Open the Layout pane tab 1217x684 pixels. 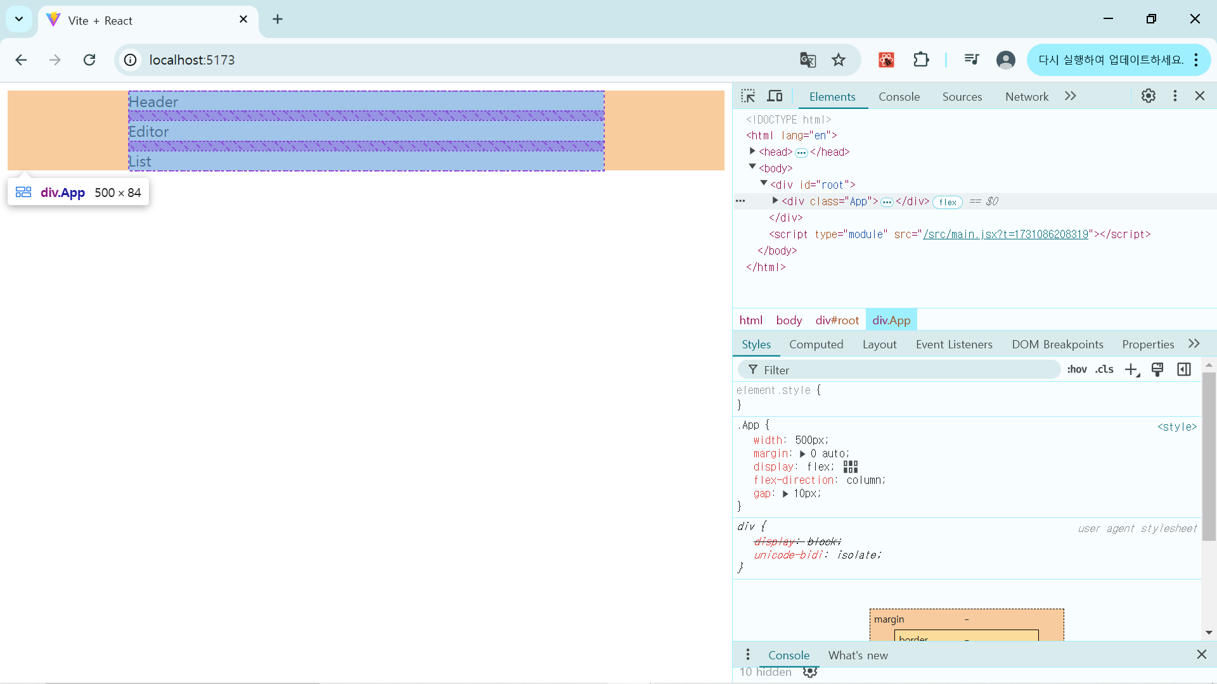879,345
